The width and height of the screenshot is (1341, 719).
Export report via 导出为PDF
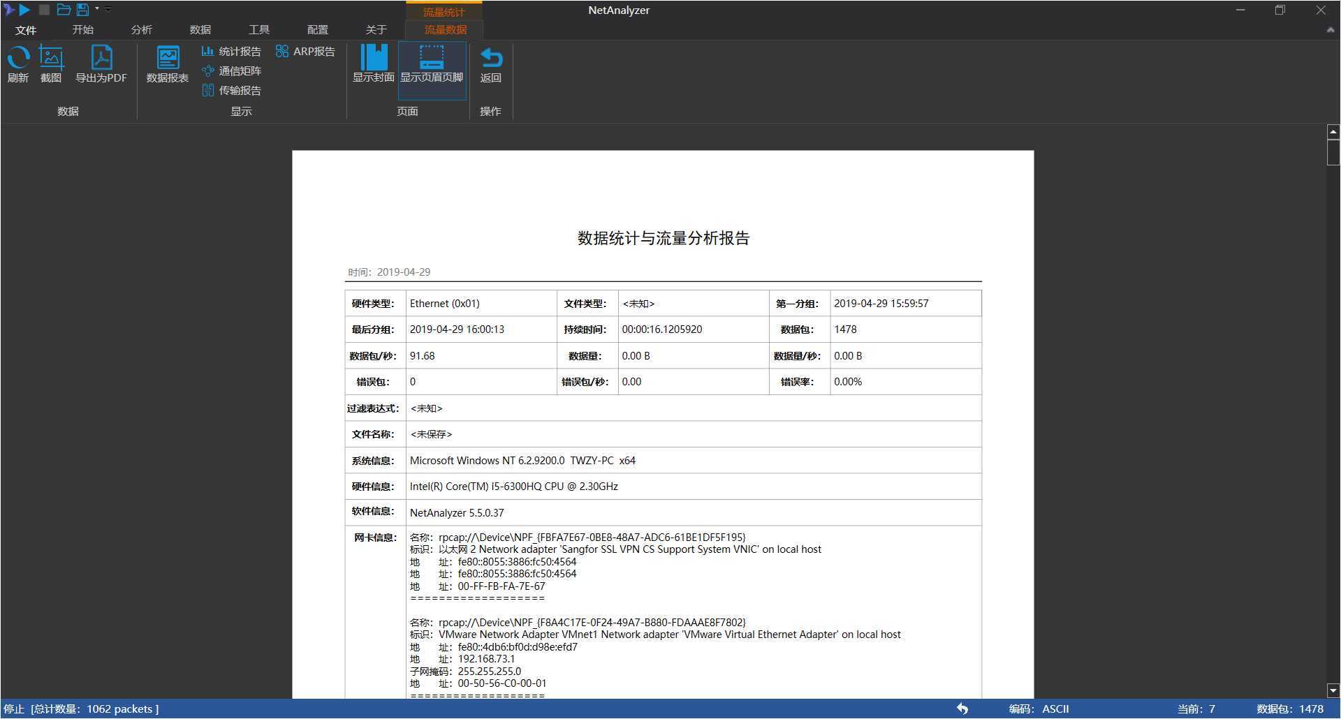point(101,64)
